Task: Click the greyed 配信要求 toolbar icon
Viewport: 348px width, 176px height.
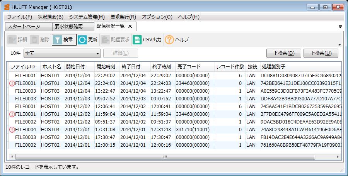Action: click(x=105, y=40)
